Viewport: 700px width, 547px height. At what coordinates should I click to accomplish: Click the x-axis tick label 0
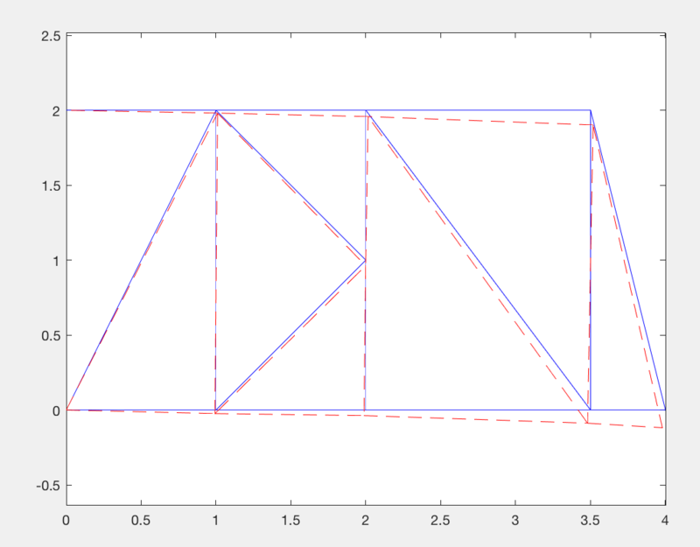tap(66, 520)
